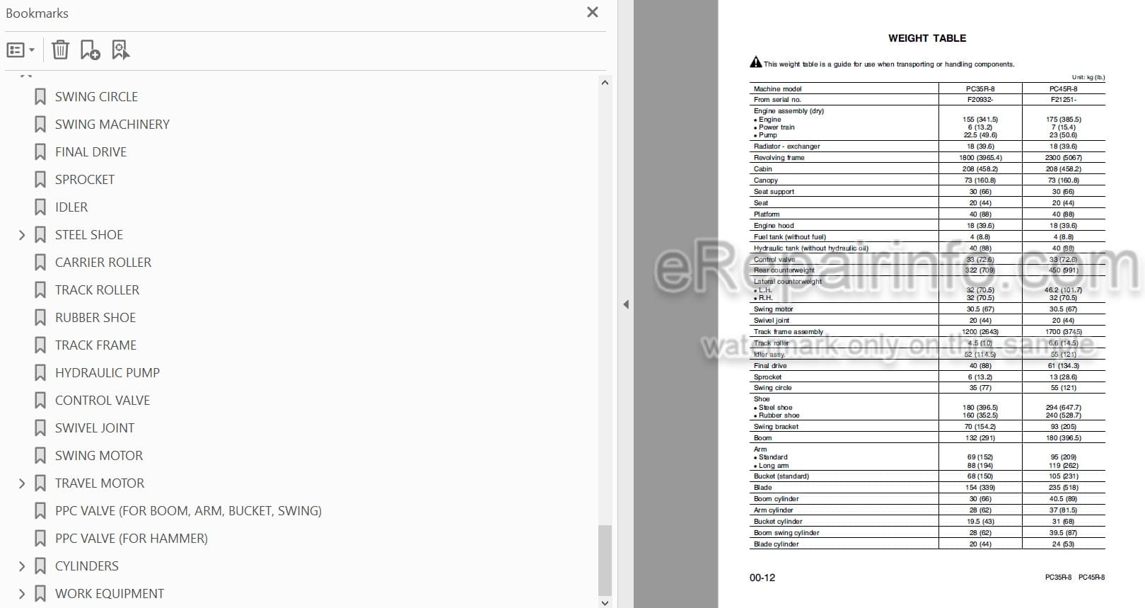
Task: Open TRACK FRAME bookmark
Action: [95, 345]
